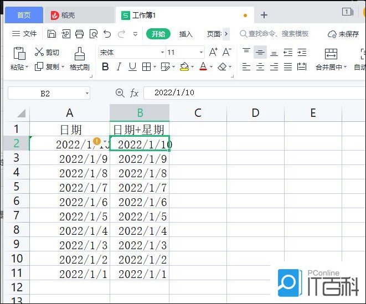Open the Name Box dropdown arrow
The image size is (366, 304).
(x=87, y=93)
